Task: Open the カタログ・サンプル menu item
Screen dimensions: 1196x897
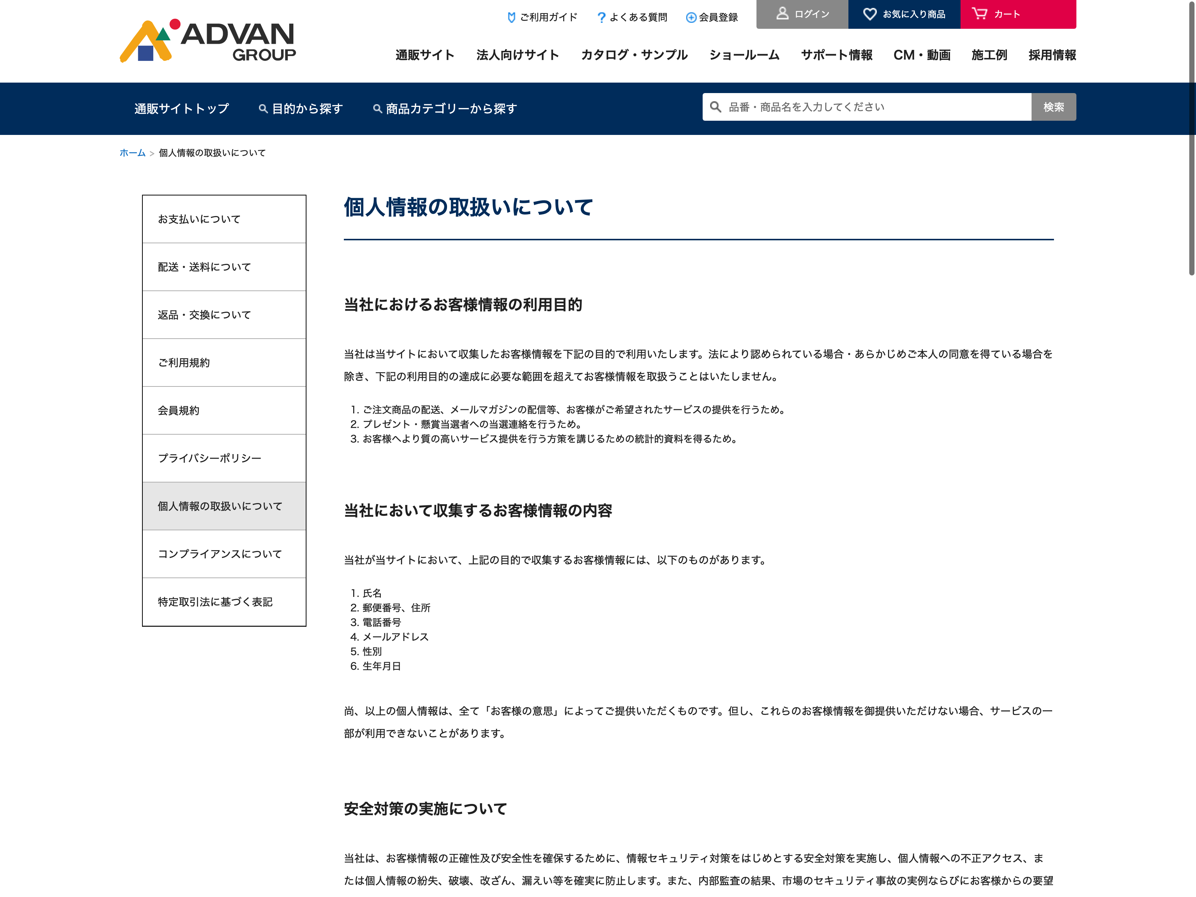Action: point(634,55)
